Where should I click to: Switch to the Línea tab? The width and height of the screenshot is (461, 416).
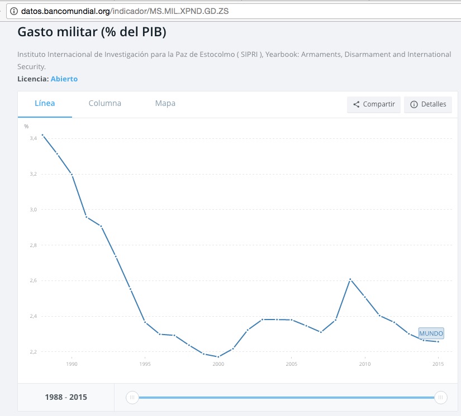45,103
